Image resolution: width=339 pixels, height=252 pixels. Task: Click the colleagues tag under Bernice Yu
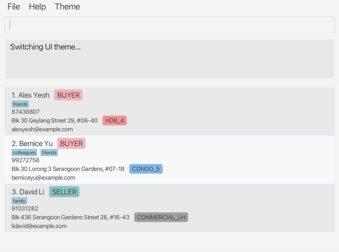pos(24,153)
